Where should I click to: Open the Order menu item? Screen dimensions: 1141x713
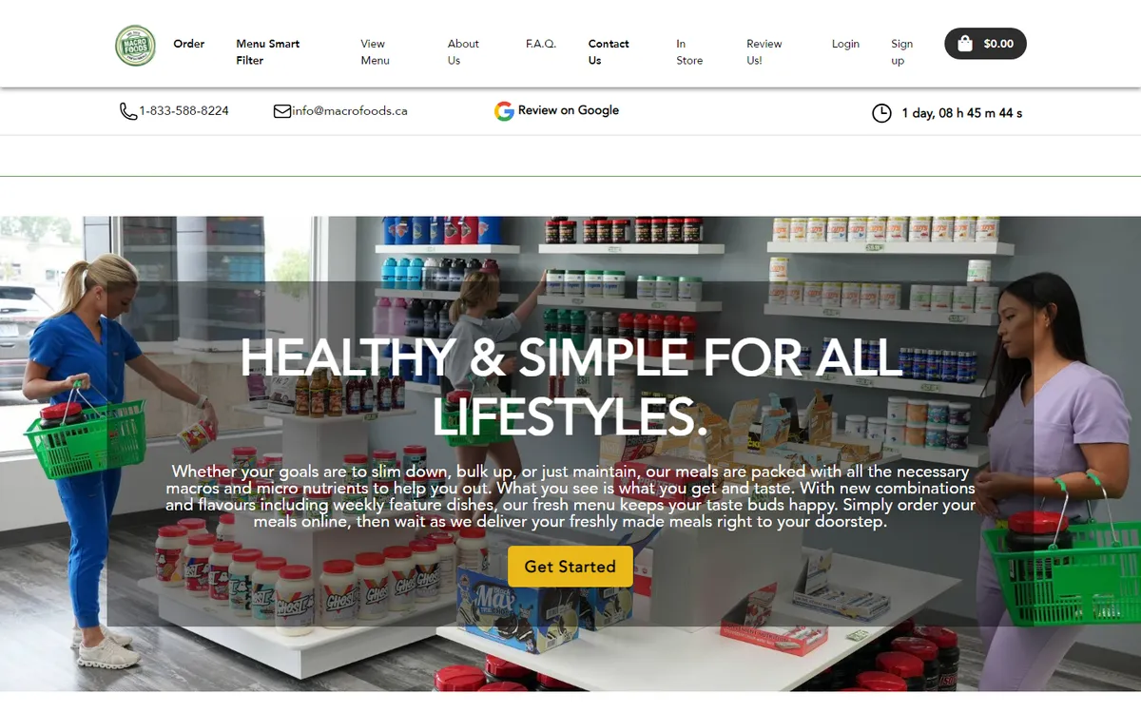coord(189,44)
